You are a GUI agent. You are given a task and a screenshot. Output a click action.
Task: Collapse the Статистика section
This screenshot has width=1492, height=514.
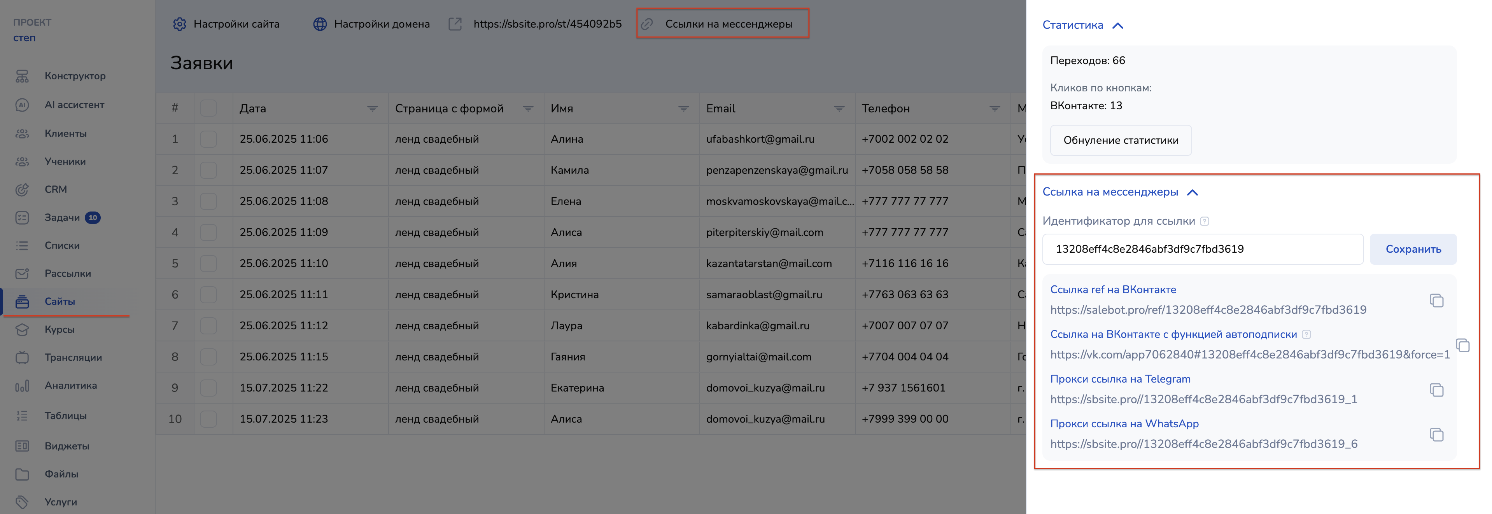tap(1118, 26)
